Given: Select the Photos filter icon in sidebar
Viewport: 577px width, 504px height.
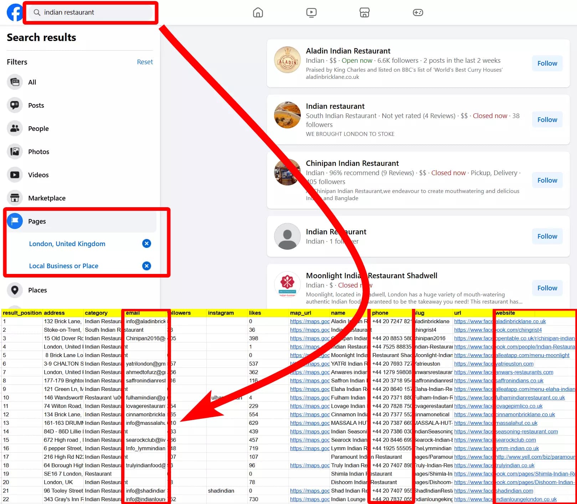Looking at the screenshot, I should click(15, 151).
